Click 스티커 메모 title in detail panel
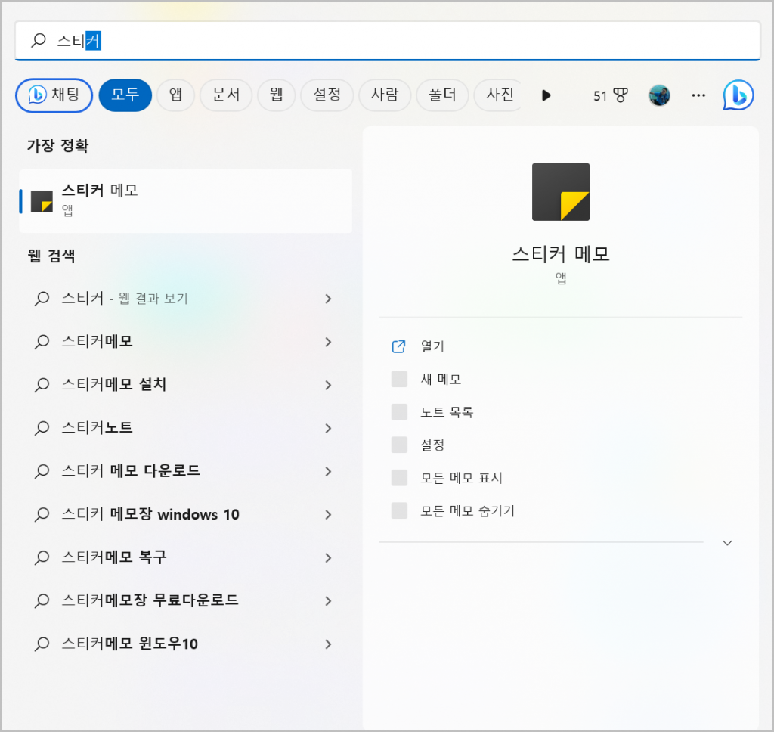The image size is (774, 732). (561, 254)
